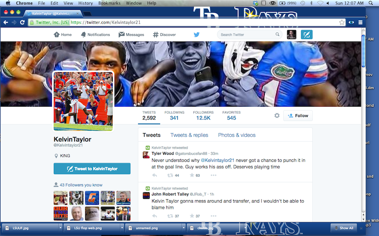Compose a new tweet with blue quill button
The height and width of the screenshot is (236, 379).
coord(307,34)
